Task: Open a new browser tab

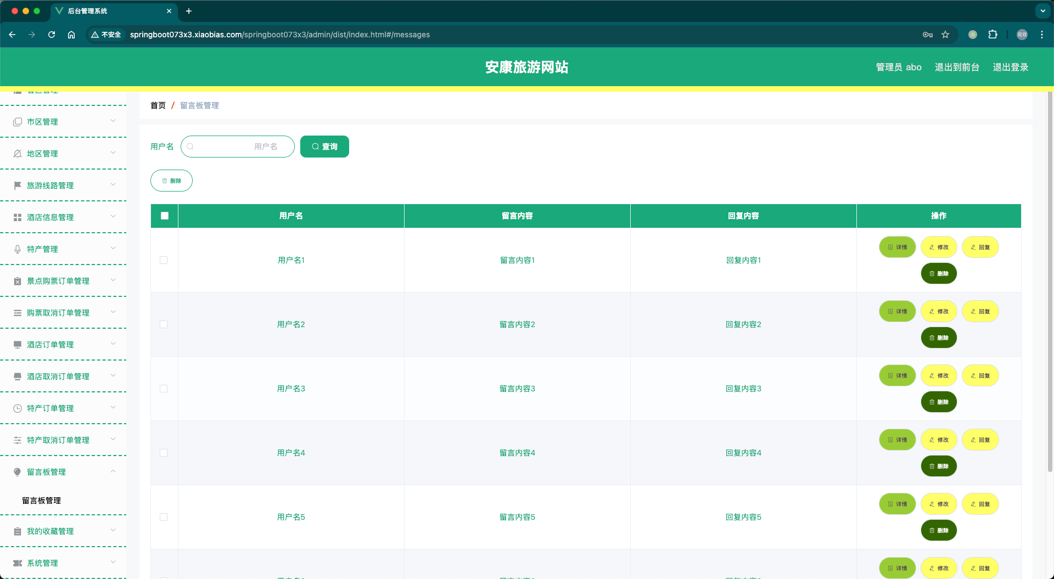Action: tap(189, 11)
